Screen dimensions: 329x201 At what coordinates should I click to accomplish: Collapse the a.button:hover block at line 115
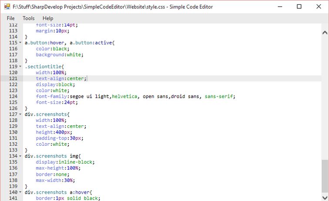point(20,43)
